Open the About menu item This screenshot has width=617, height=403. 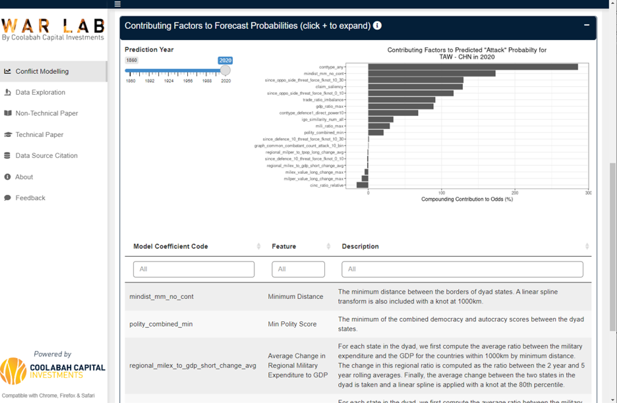(x=24, y=176)
